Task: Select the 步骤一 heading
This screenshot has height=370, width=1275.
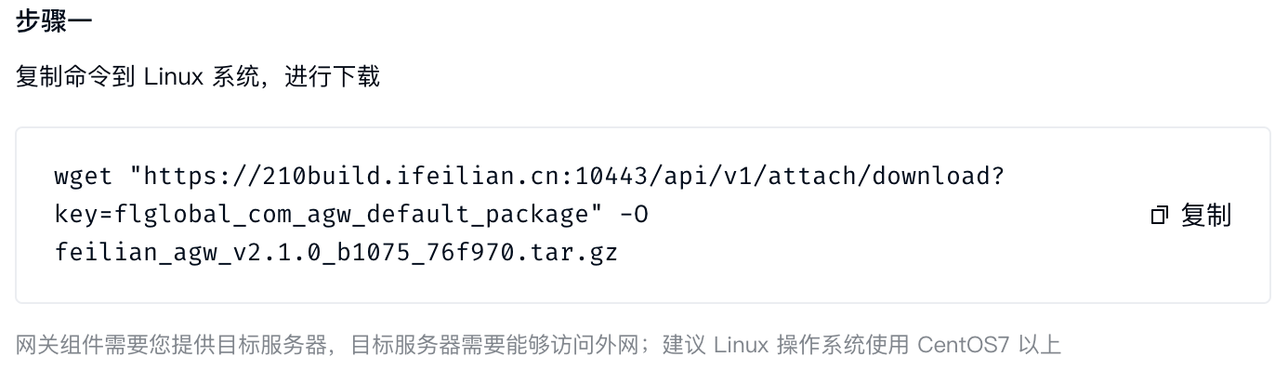Action: 54,23
